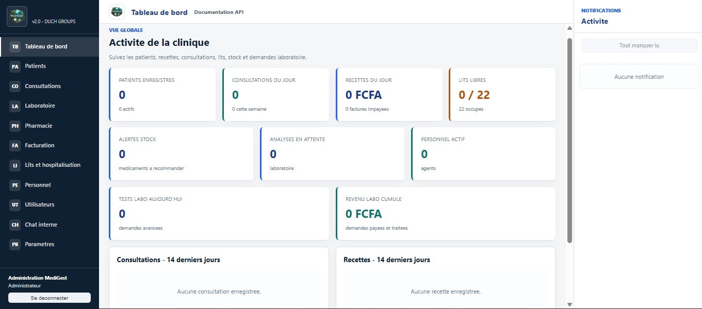
Task: Open Pharmacie via PH icon badge
Action: [x=15, y=126]
